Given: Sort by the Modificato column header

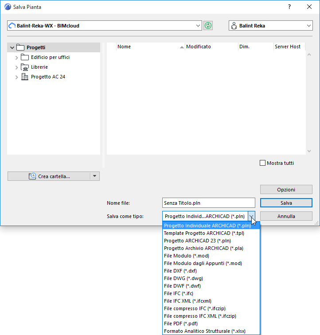Looking at the screenshot, I should point(211,47).
